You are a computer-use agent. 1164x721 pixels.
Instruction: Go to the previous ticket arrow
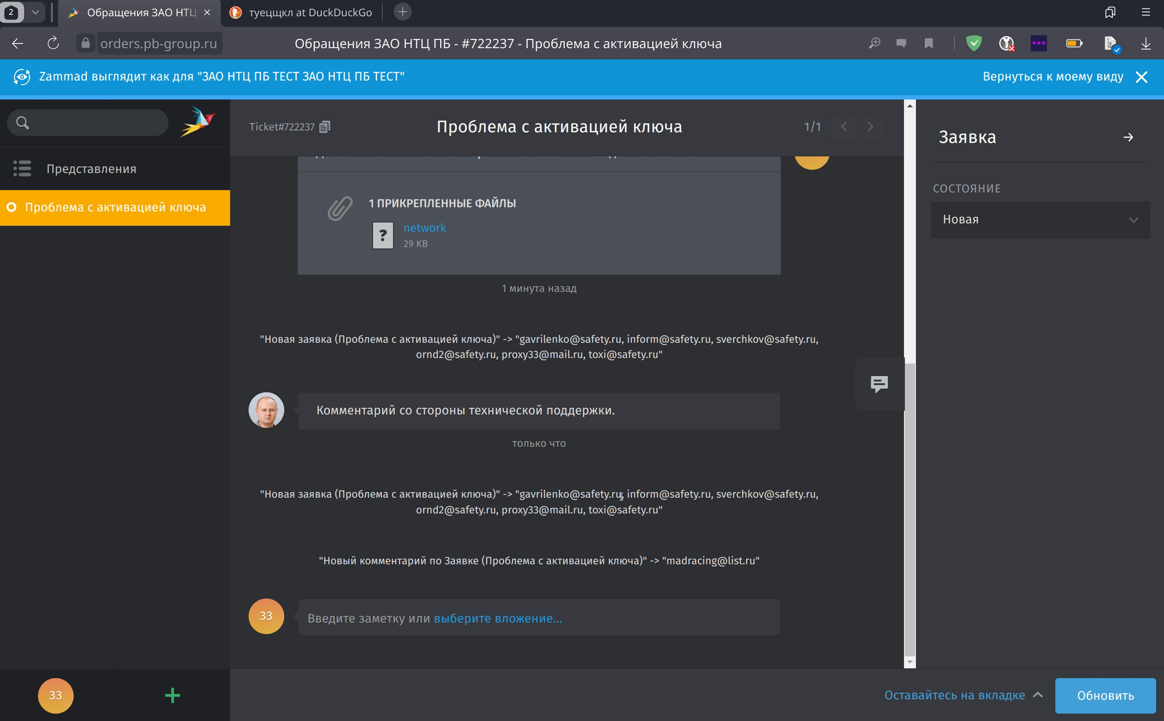point(844,126)
